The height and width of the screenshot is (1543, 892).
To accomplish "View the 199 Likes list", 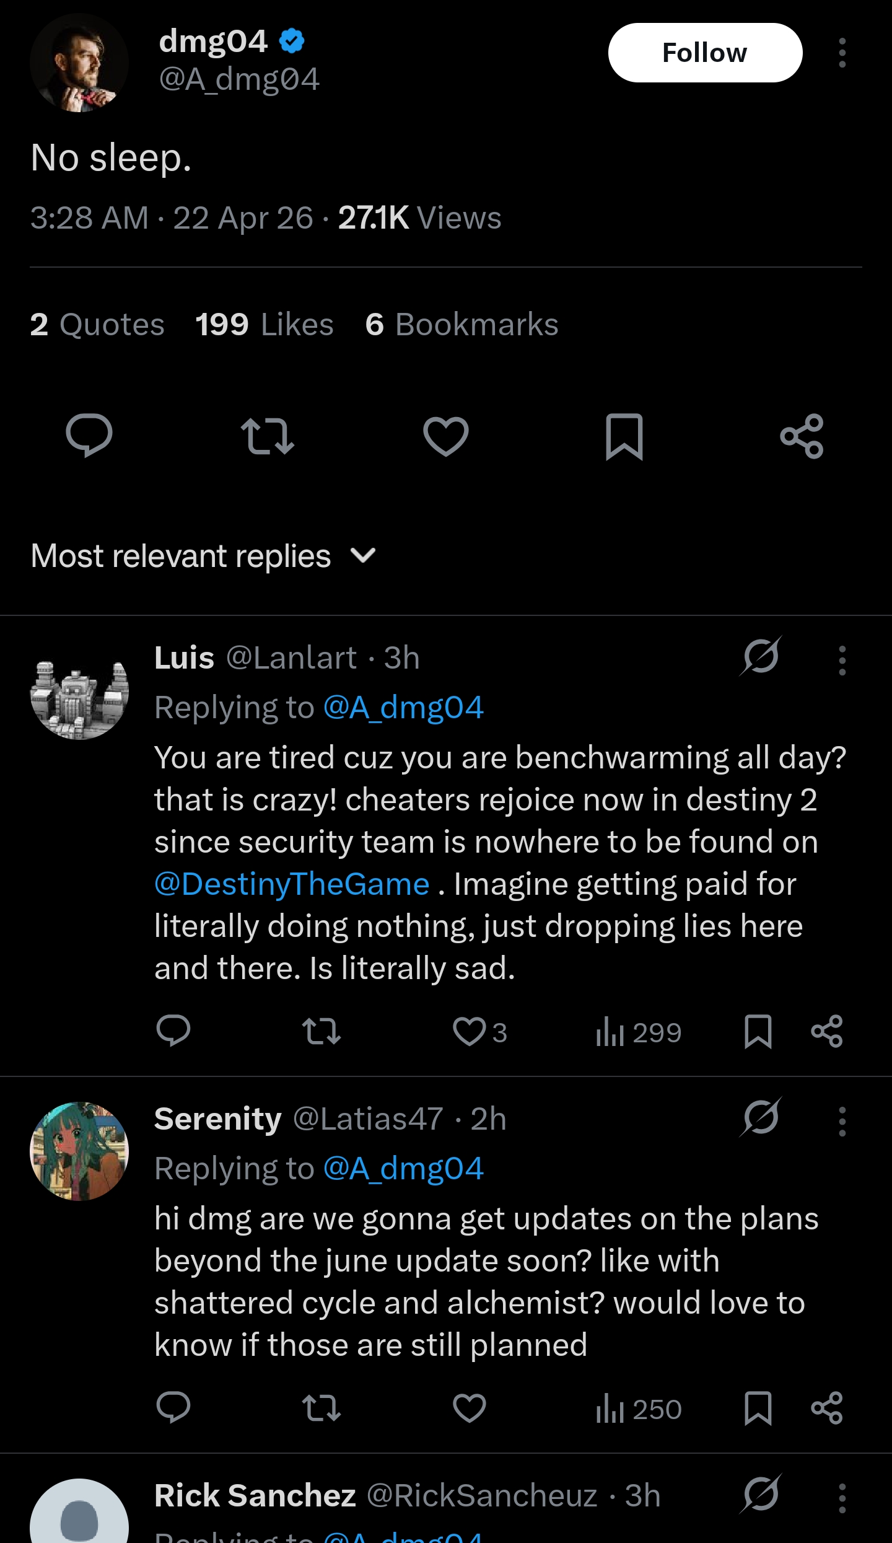I will pos(265,324).
